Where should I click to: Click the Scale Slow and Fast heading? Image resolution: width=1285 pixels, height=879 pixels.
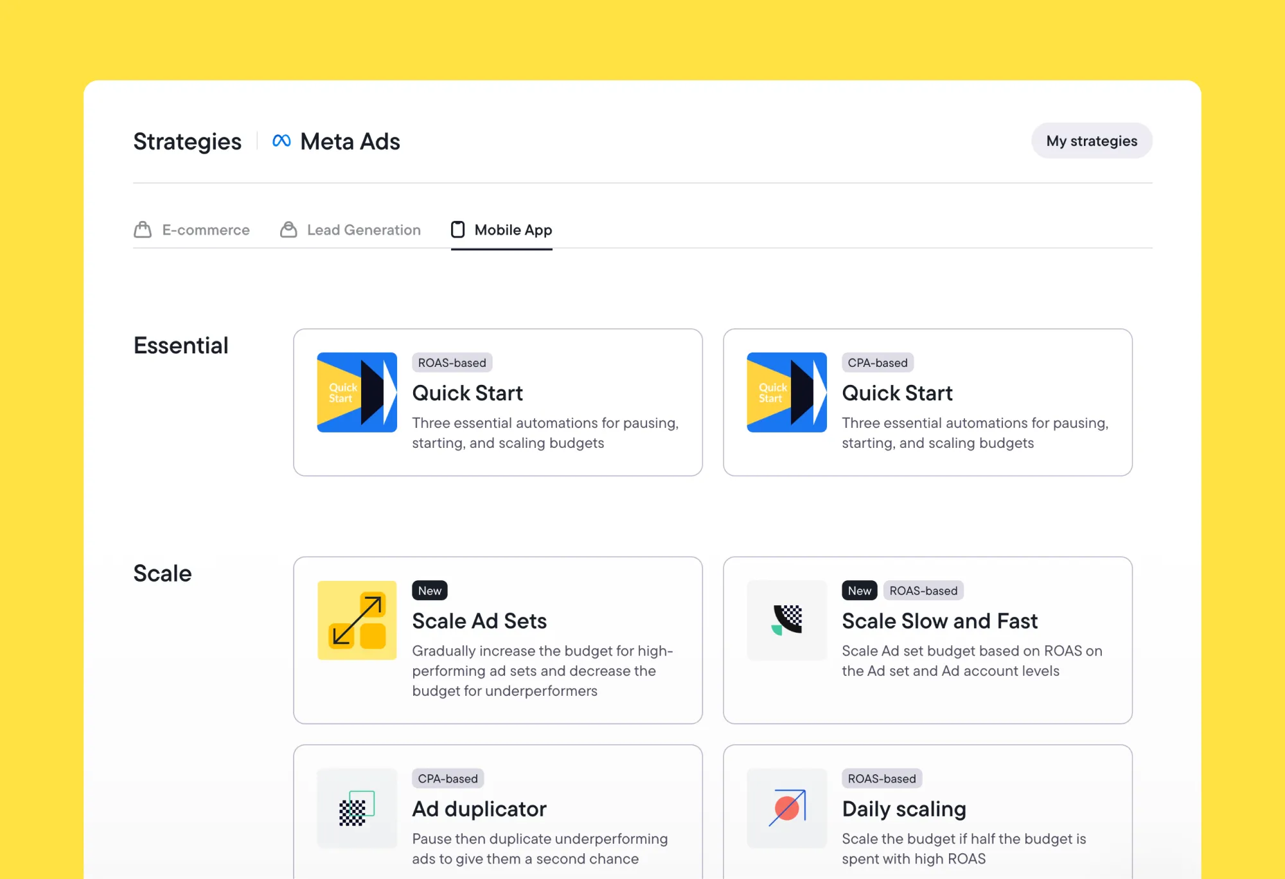(x=939, y=621)
